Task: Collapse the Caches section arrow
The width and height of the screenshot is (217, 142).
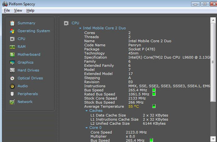Action: click(x=86, y=111)
